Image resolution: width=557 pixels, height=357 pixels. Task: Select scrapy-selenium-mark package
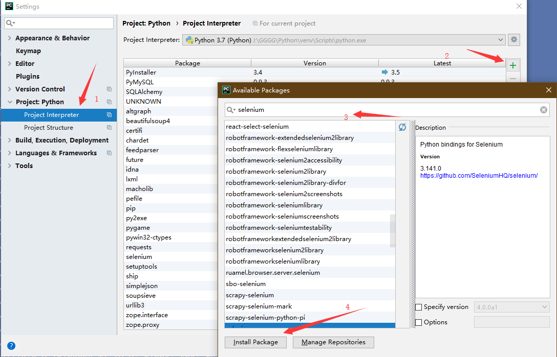click(310, 306)
